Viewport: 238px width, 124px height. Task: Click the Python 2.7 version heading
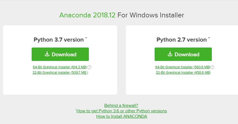click(181, 40)
